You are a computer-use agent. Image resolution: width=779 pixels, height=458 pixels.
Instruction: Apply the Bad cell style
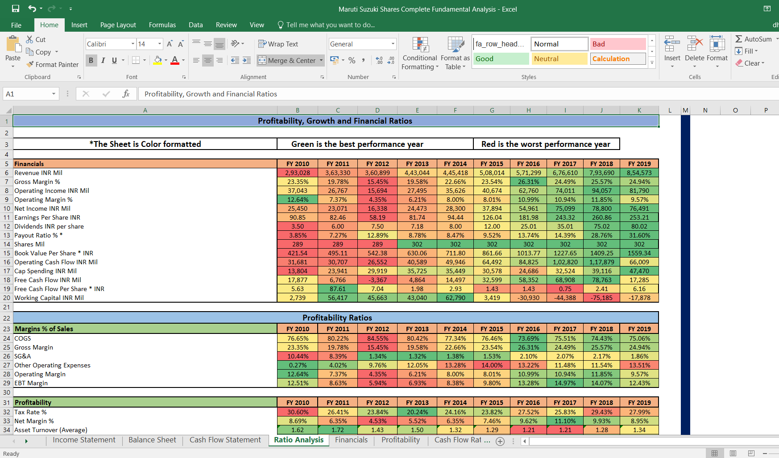pyautogui.click(x=618, y=44)
